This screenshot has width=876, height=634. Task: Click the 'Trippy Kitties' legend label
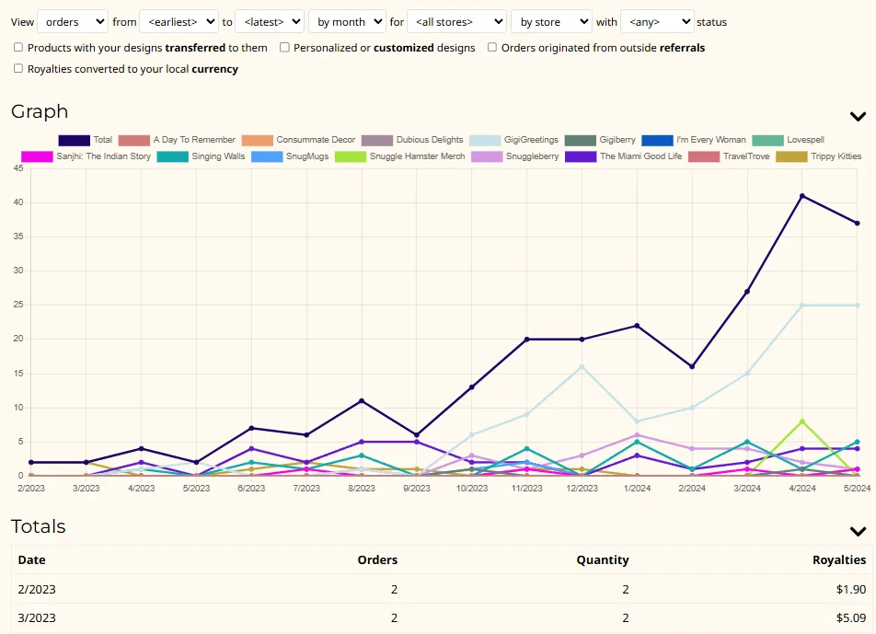click(x=836, y=156)
